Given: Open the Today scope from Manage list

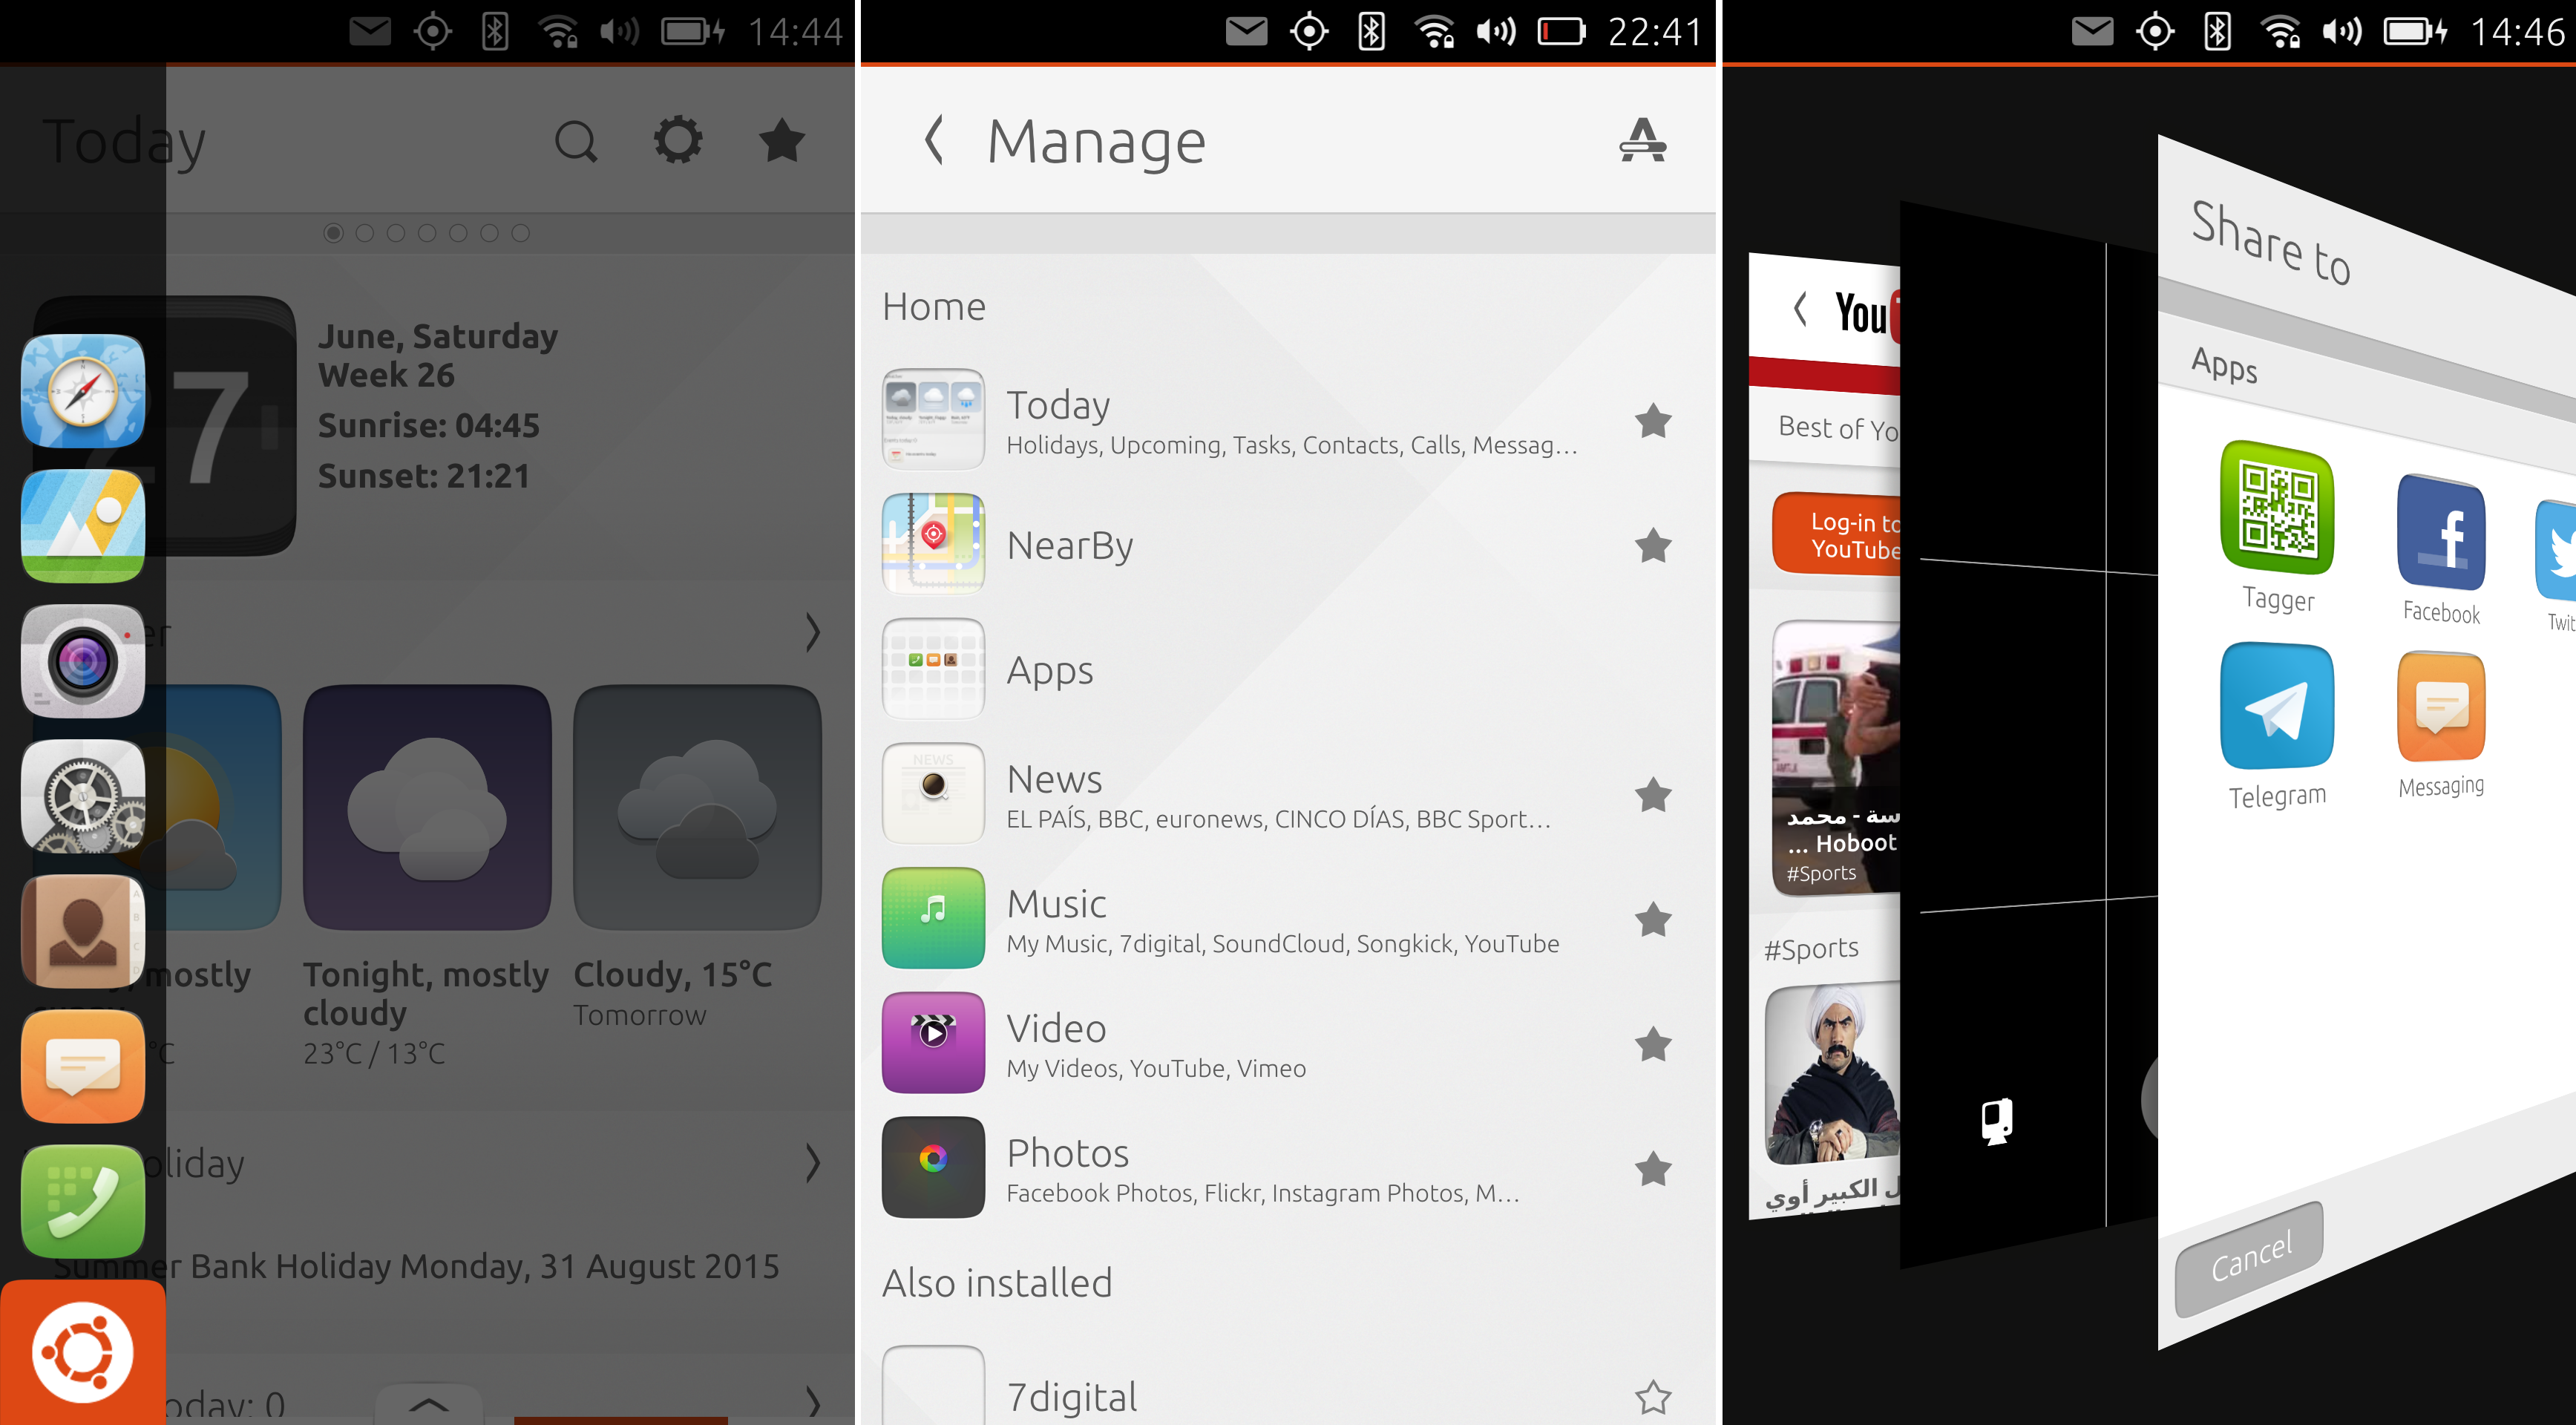Looking at the screenshot, I should tap(1288, 420).
